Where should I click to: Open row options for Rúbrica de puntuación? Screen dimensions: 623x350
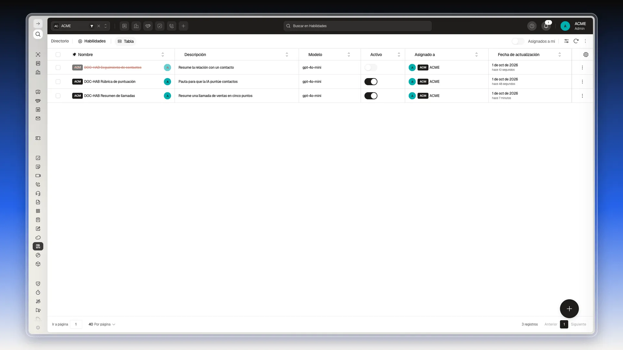(x=582, y=82)
